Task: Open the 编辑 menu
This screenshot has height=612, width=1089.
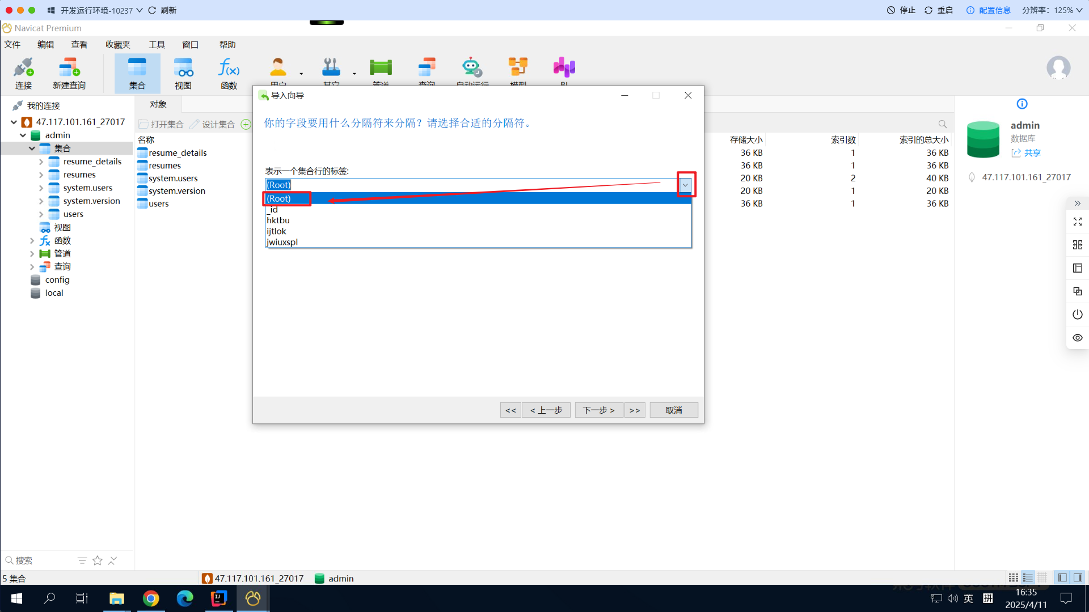Action: pyautogui.click(x=46, y=45)
